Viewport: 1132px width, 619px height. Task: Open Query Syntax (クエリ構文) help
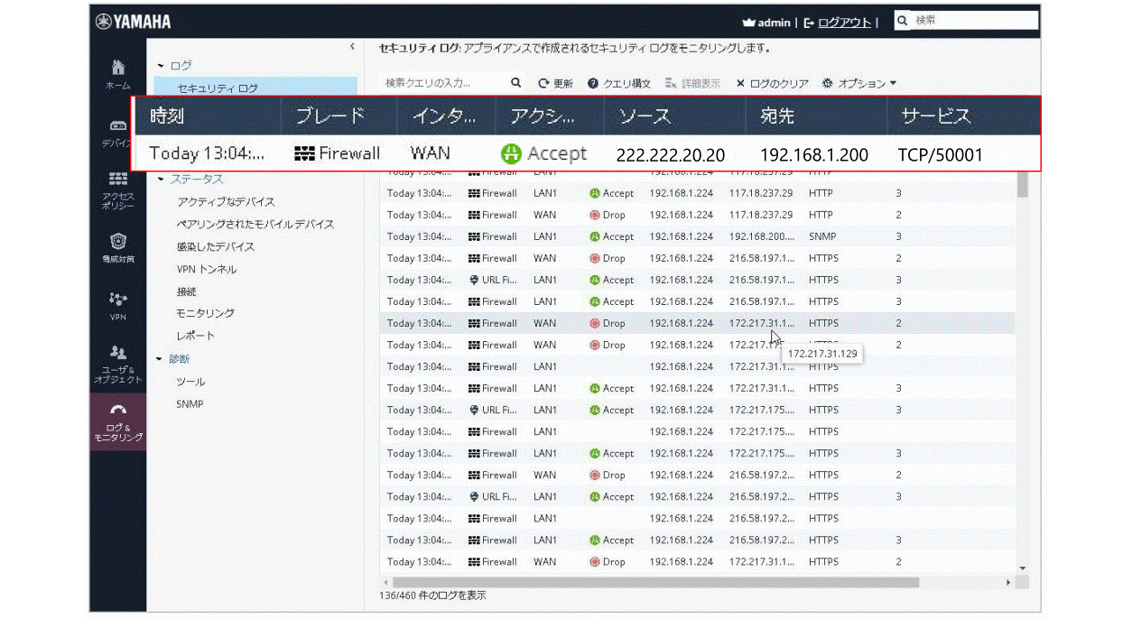point(619,83)
